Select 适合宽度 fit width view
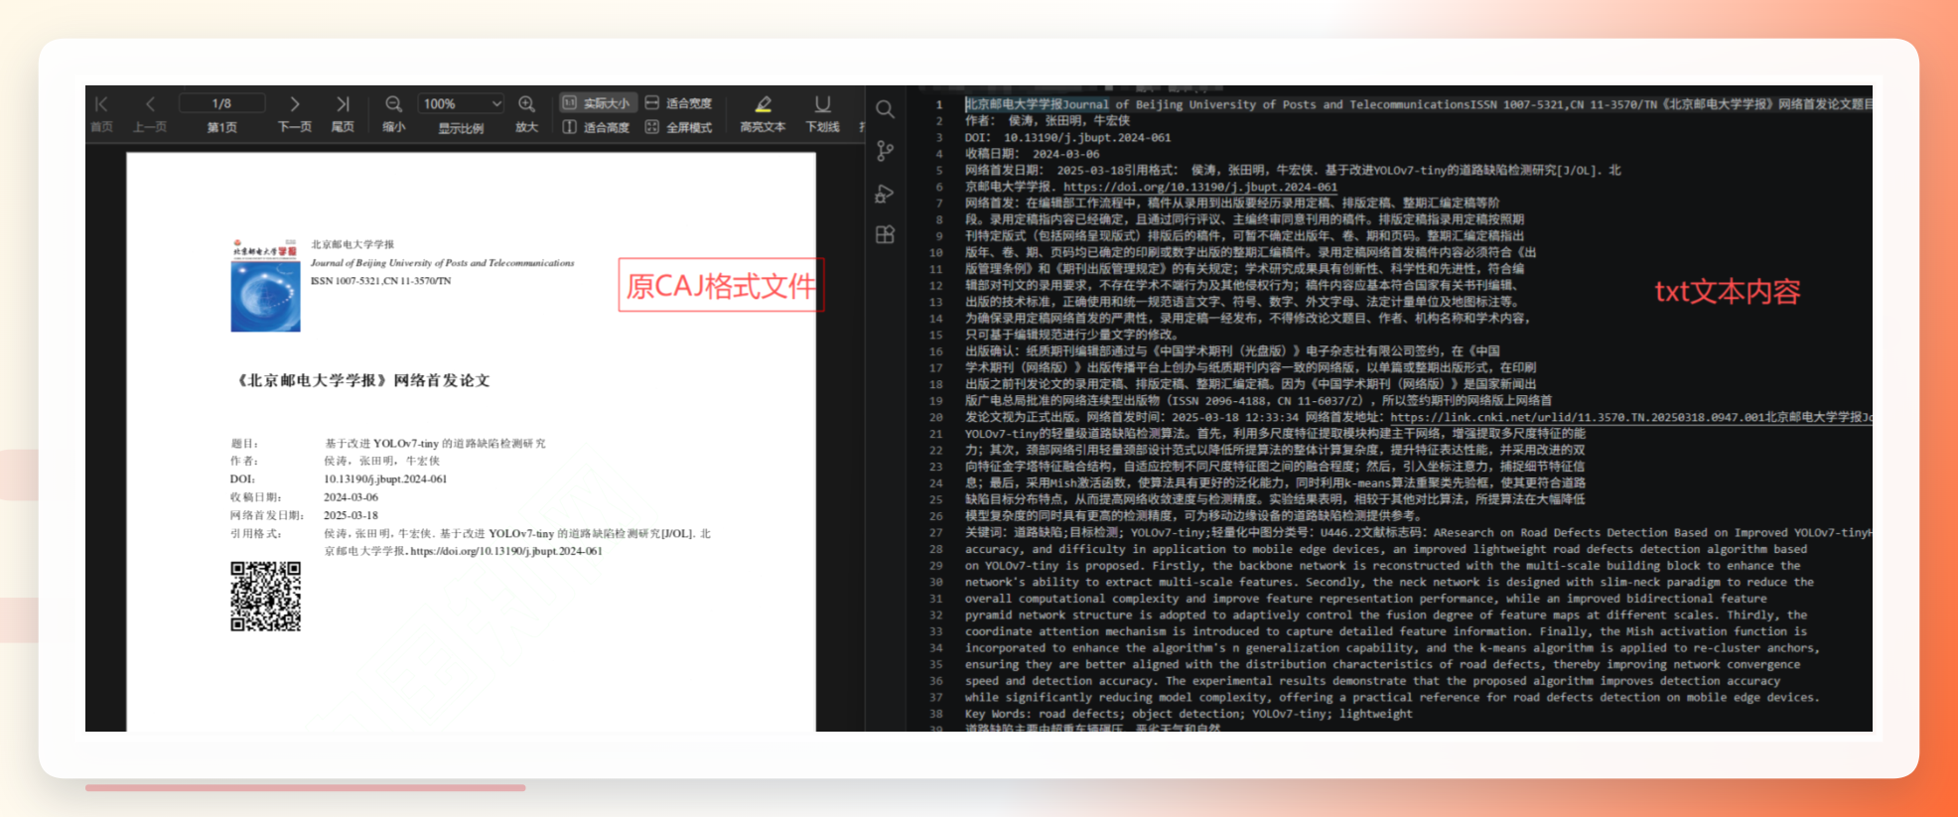1958x817 pixels. [x=679, y=103]
